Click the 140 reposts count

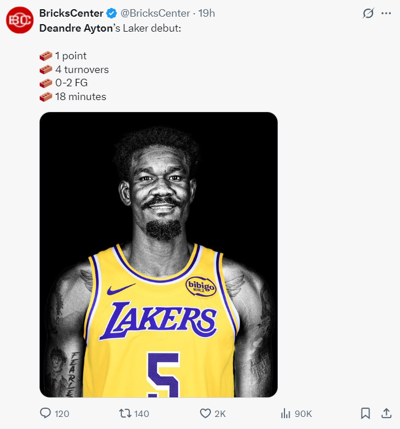click(x=141, y=414)
